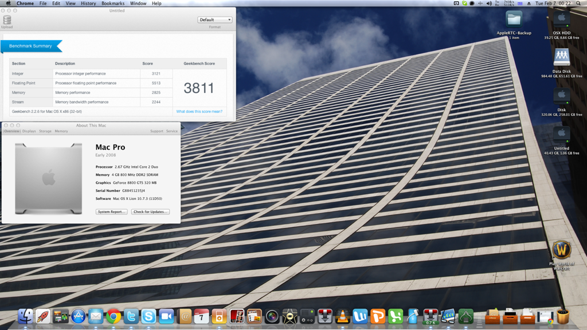Screen dimensions: 587x330
Task: Open Mission Control in the dock
Action: click(60, 317)
